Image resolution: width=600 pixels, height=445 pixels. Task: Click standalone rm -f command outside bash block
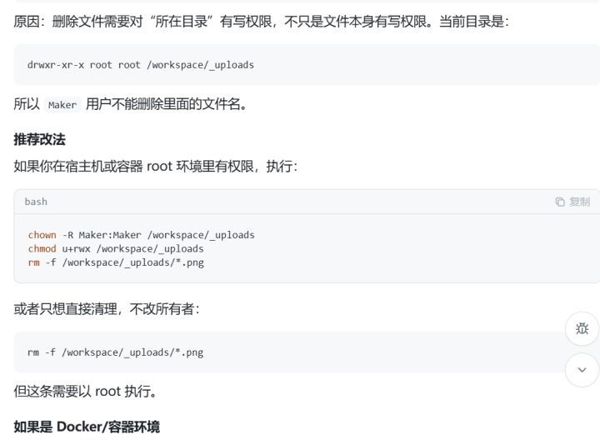tap(115, 352)
